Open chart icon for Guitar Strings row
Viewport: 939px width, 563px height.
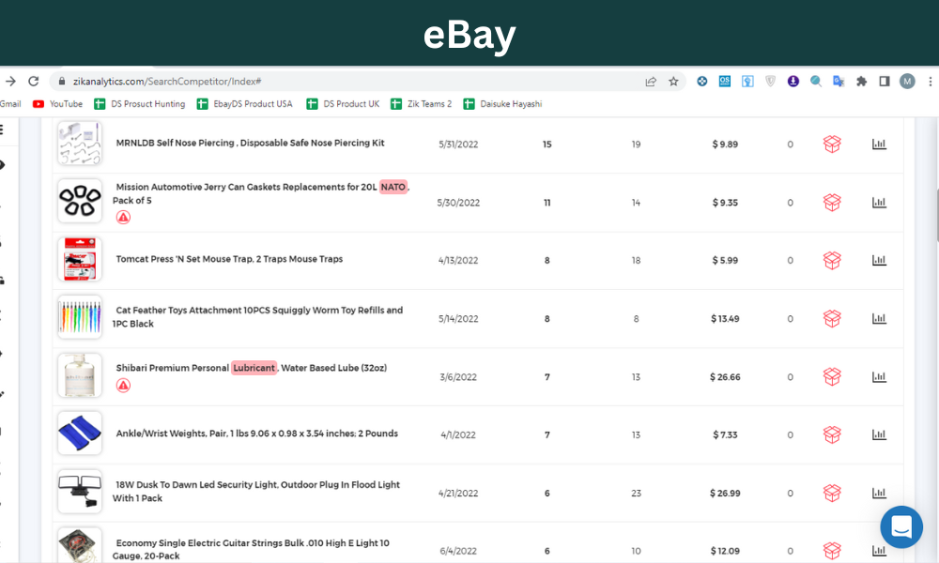(x=879, y=551)
